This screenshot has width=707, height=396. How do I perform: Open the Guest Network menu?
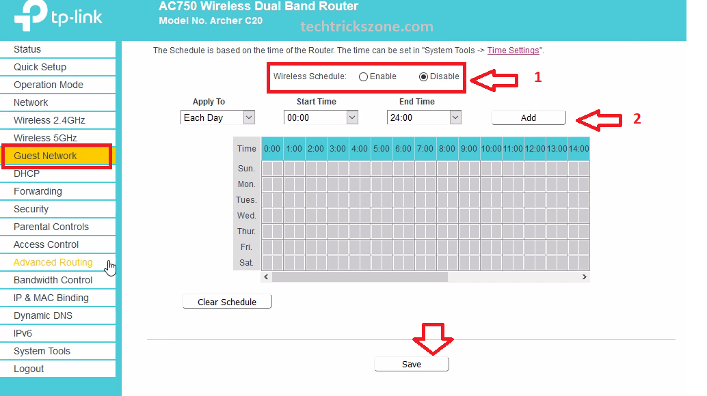[x=46, y=156]
